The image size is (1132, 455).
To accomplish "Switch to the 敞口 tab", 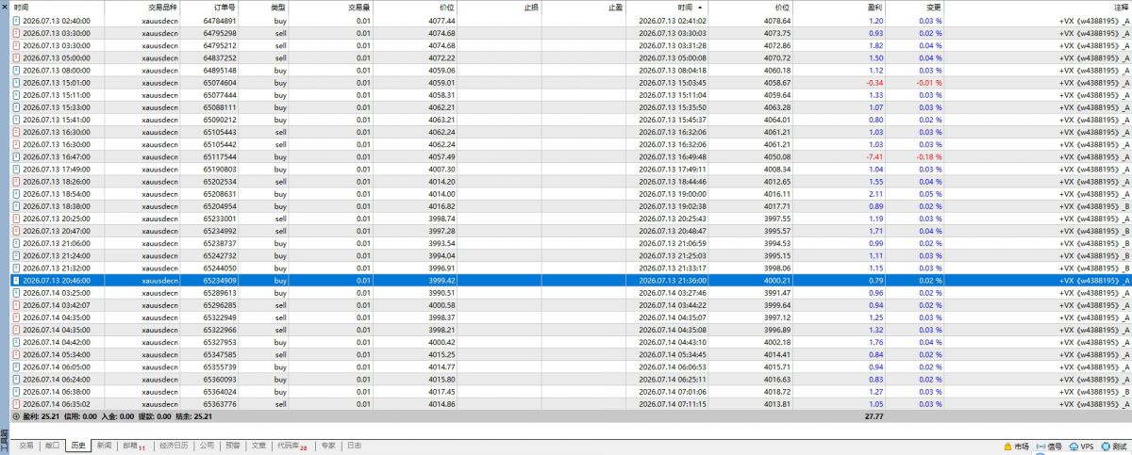I will (52, 446).
